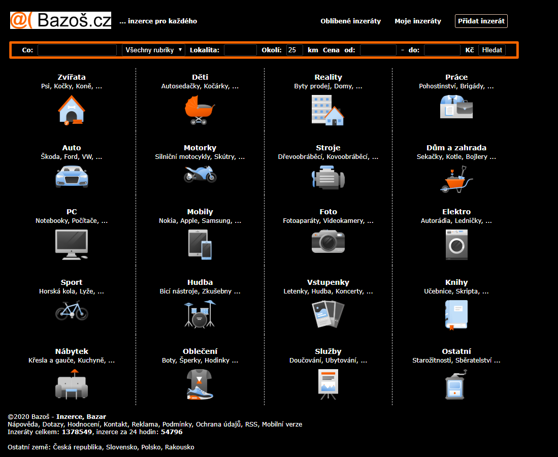Switch to Rakousko country link

[x=180, y=447]
